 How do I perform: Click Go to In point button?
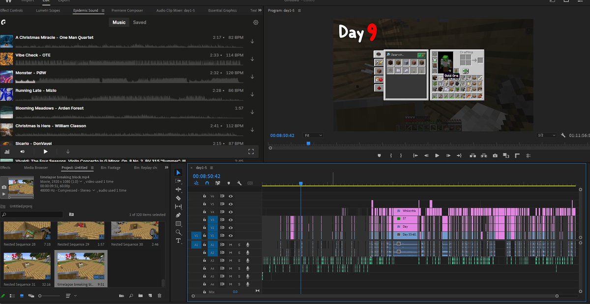(415, 156)
